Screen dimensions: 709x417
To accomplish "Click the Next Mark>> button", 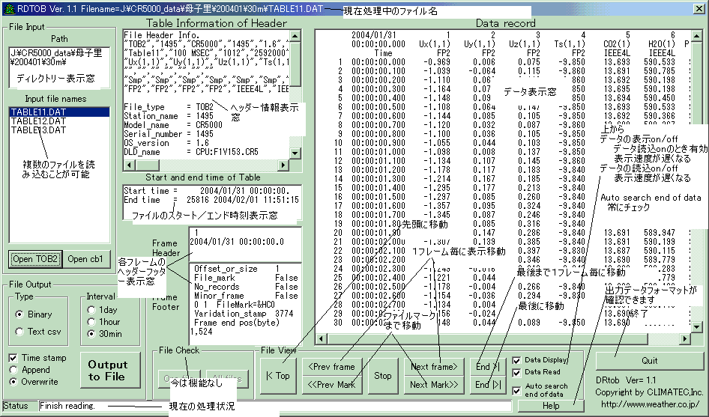I will pos(434,385).
